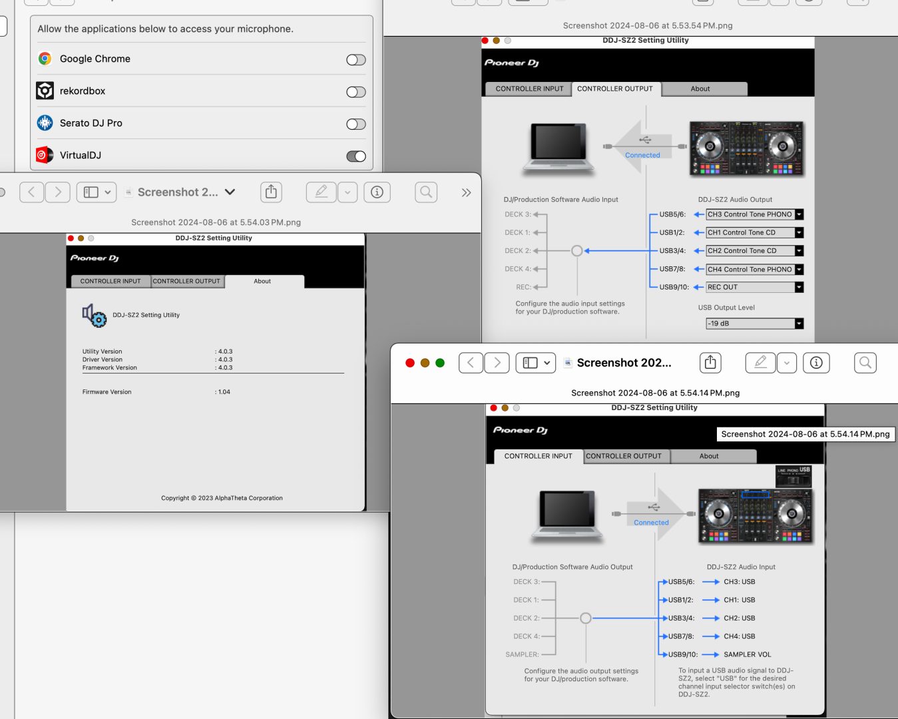The width and height of the screenshot is (898, 719).
Task: Show more toolbar items double chevron
Action: tap(466, 192)
